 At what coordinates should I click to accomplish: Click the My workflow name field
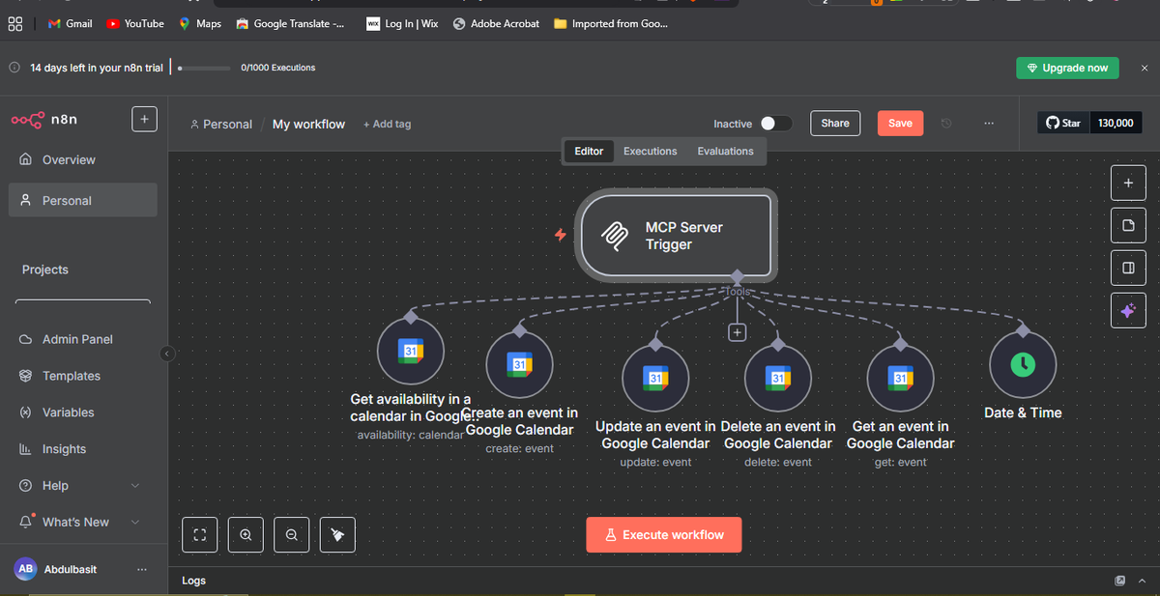coord(308,124)
